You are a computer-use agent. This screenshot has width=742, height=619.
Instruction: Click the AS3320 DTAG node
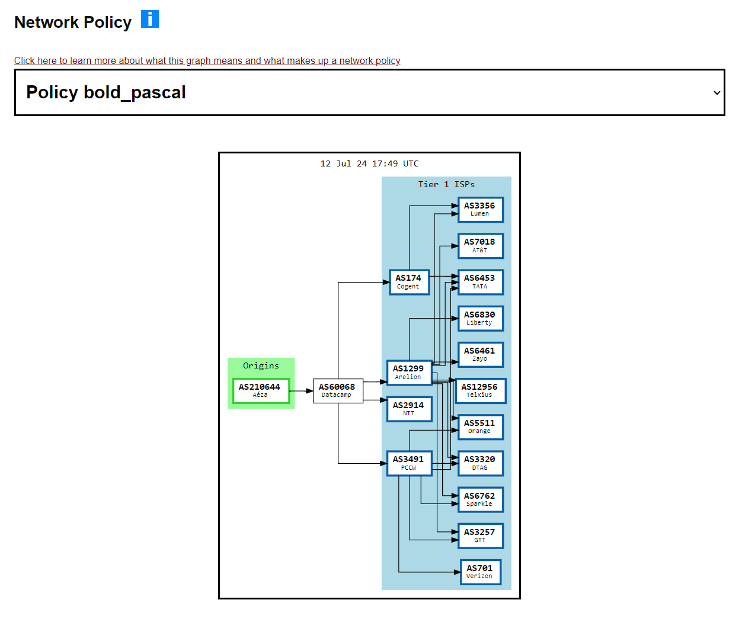(481, 463)
